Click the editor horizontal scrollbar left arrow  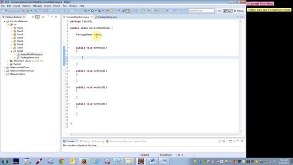point(71,134)
